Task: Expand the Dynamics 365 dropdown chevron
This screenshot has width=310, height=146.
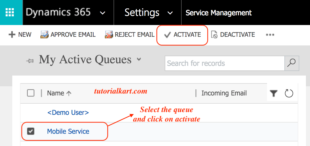Action: coord(103,13)
